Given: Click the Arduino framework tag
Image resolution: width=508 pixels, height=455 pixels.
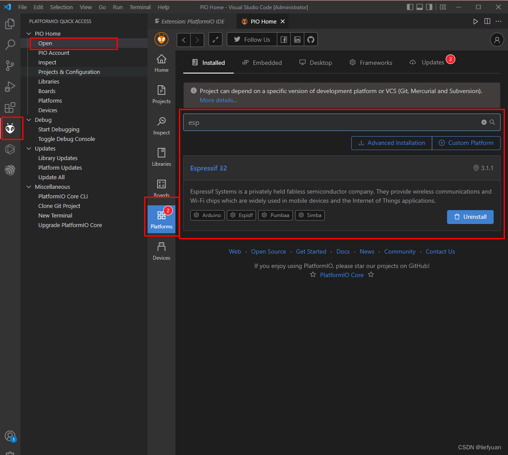Looking at the screenshot, I should click(x=207, y=215).
